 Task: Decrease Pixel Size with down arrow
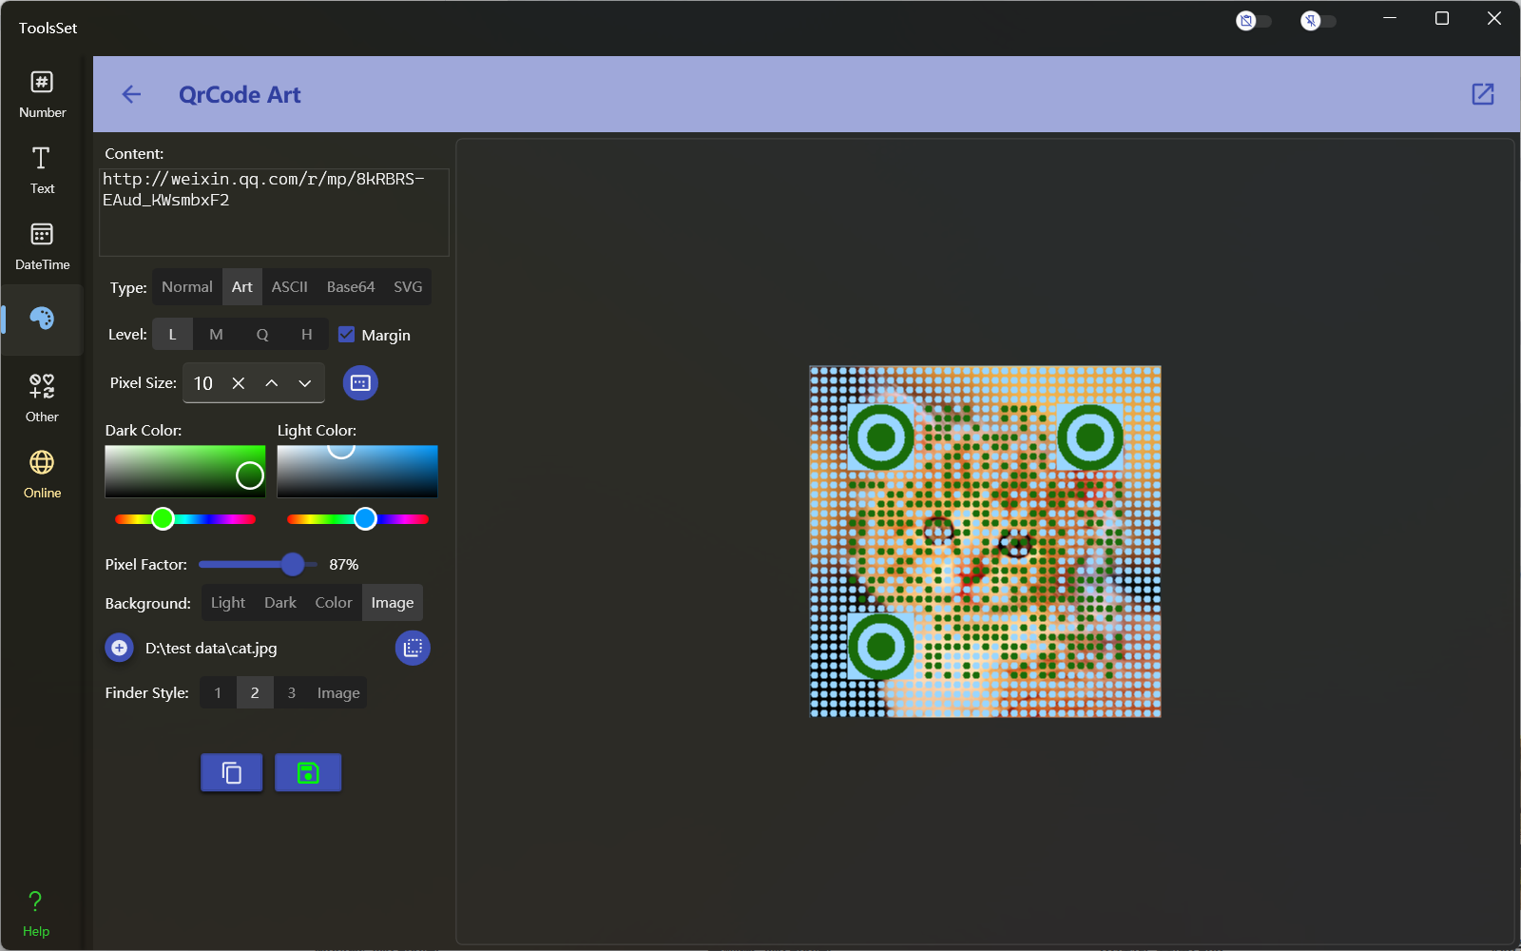click(305, 383)
